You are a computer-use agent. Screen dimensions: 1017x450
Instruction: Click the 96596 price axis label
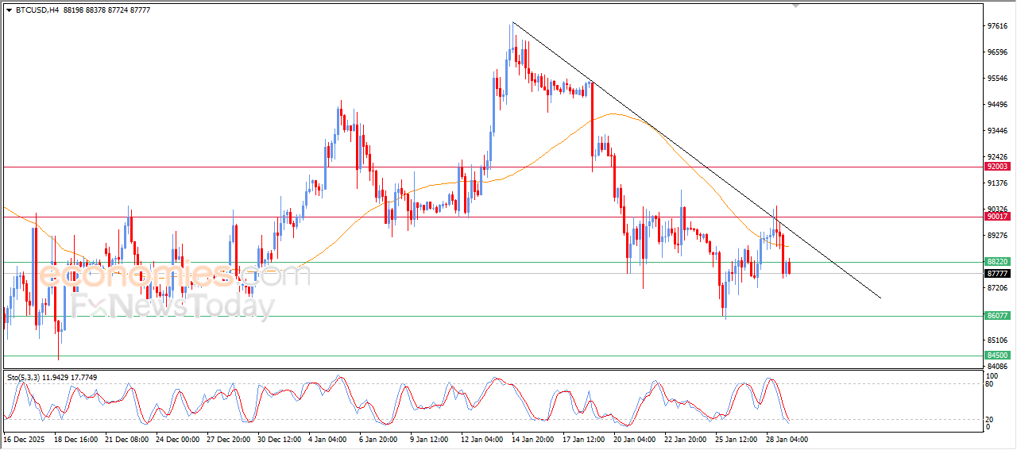997,52
